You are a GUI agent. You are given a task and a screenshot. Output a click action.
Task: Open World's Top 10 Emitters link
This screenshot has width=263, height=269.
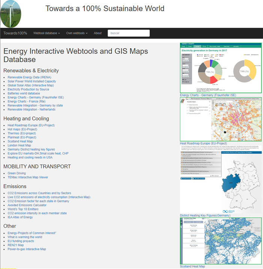point(23,209)
